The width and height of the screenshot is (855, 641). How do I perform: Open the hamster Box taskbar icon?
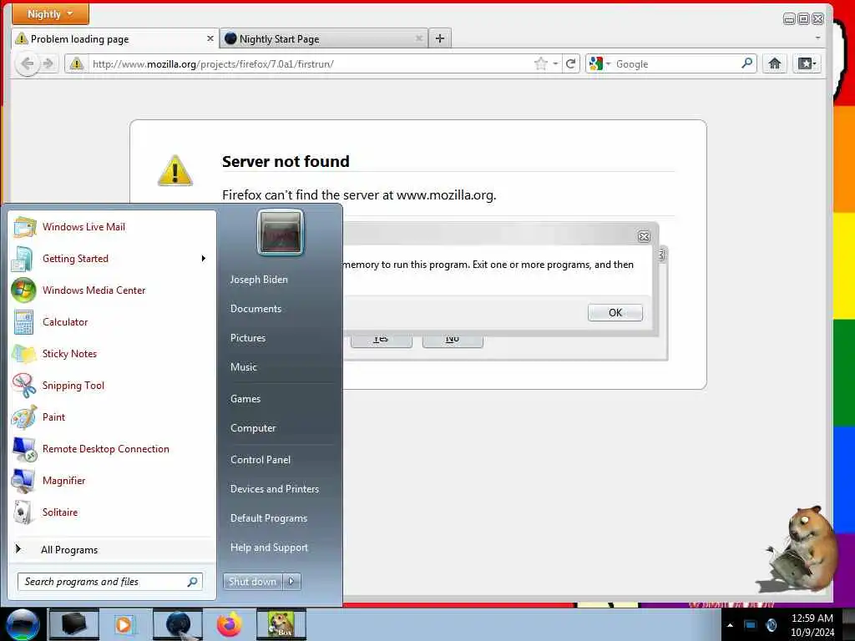click(281, 624)
